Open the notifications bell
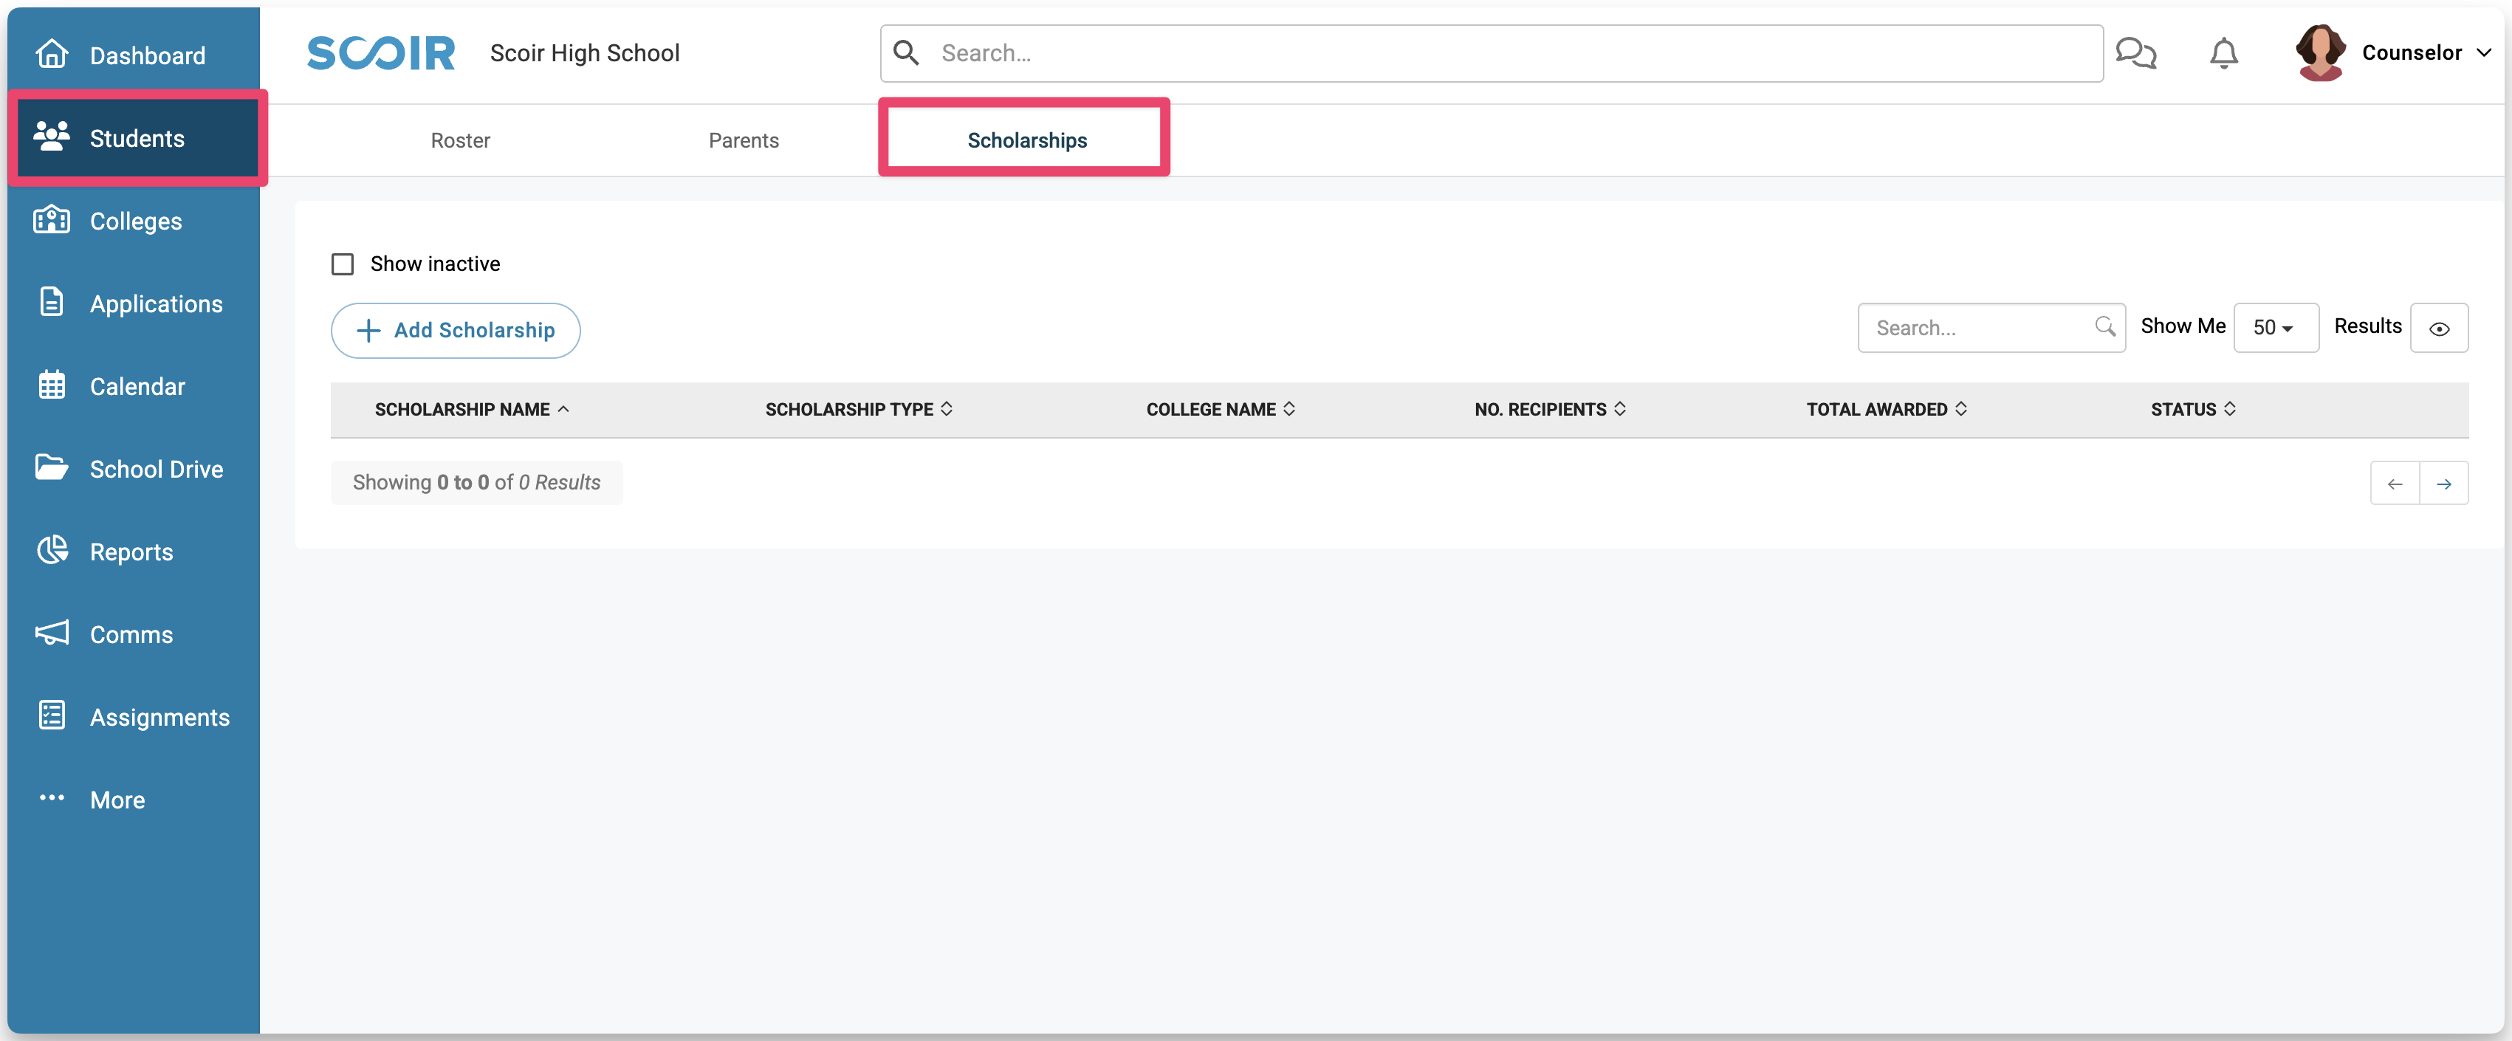The image size is (2512, 1041). point(2223,52)
